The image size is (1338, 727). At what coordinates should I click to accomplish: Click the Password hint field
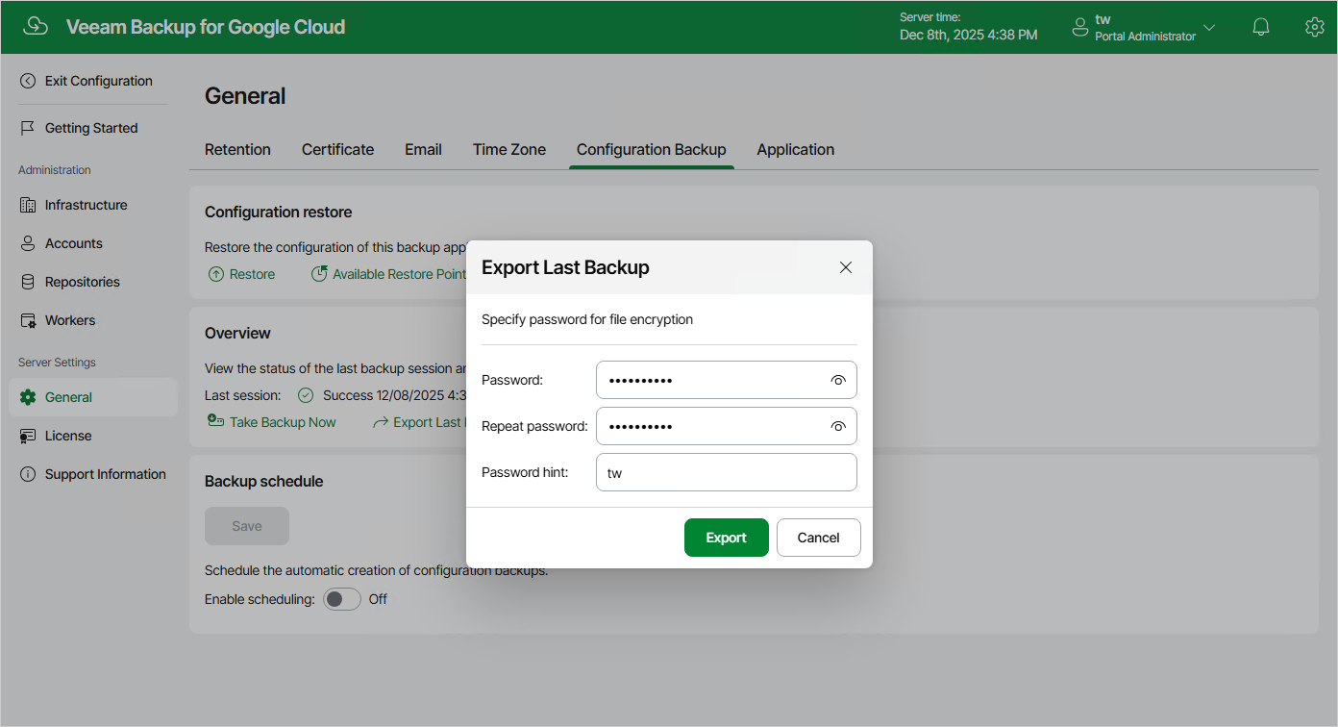pyautogui.click(x=727, y=472)
